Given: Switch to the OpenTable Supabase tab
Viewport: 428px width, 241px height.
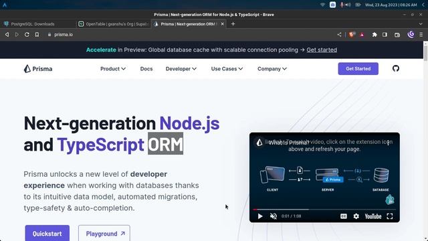Looking at the screenshot, I should pos(113,24).
